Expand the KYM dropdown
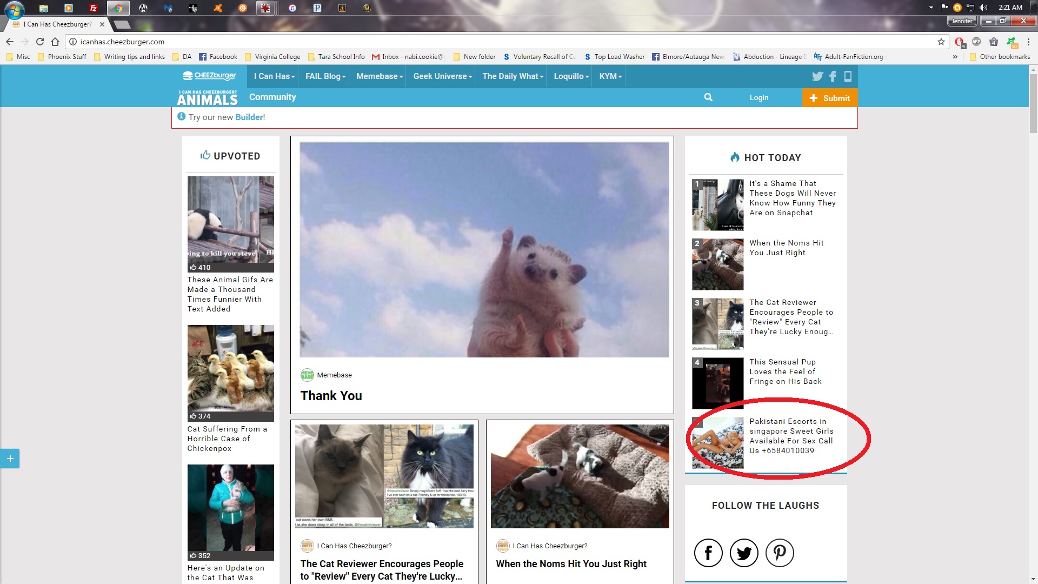The height and width of the screenshot is (584, 1038). pyautogui.click(x=610, y=76)
